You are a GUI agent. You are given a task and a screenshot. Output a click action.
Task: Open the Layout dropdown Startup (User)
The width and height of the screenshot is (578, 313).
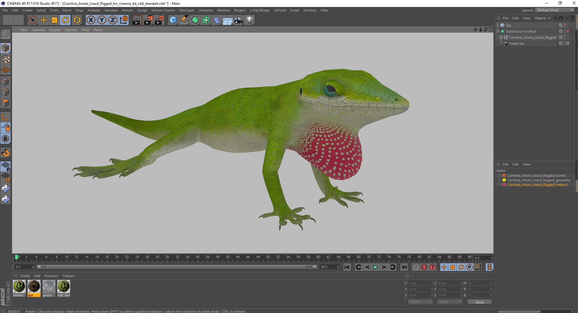coord(555,10)
